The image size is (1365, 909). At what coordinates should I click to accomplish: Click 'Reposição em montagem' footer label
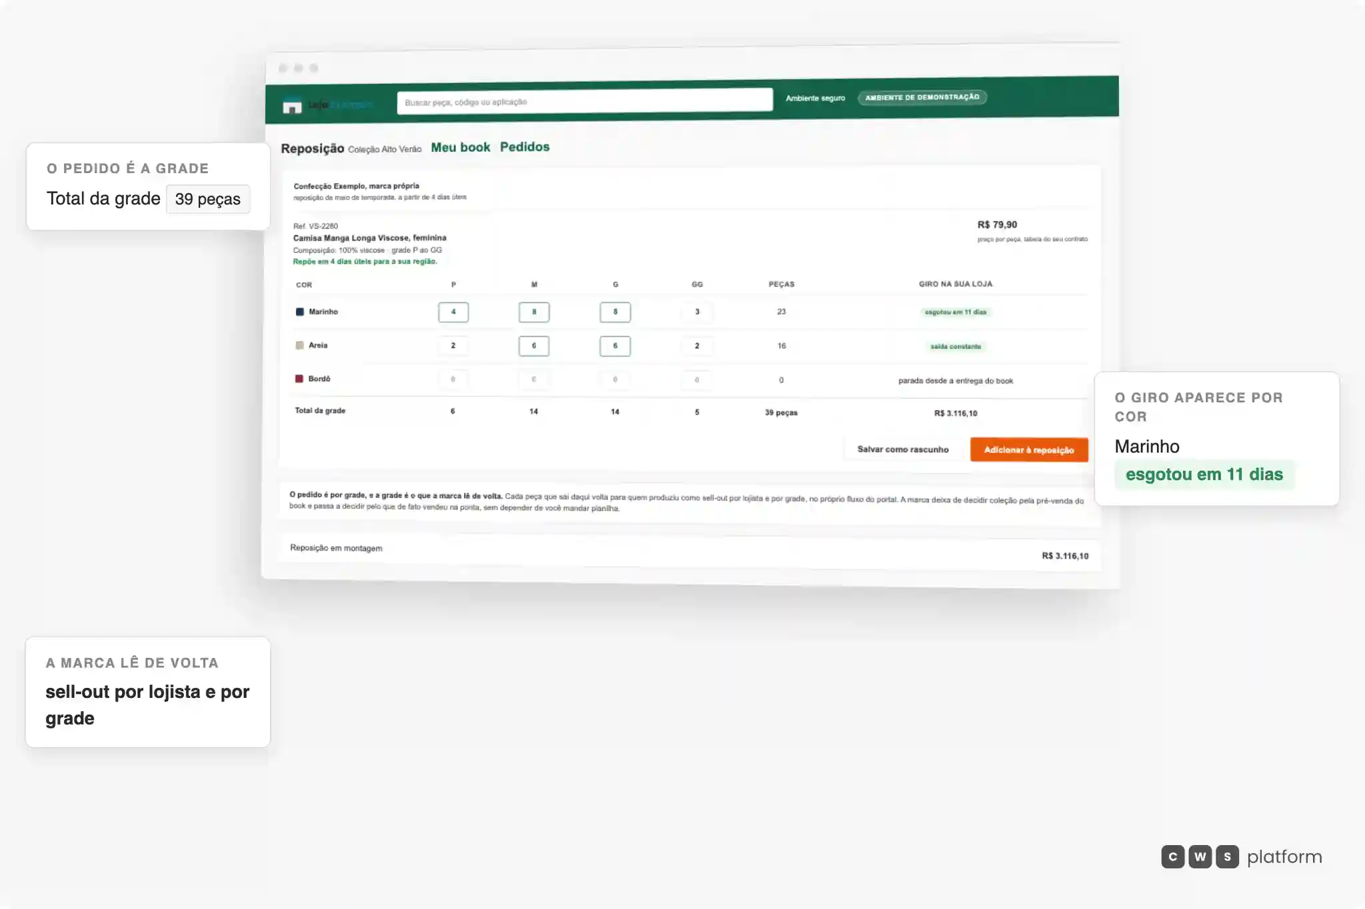pyautogui.click(x=336, y=548)
